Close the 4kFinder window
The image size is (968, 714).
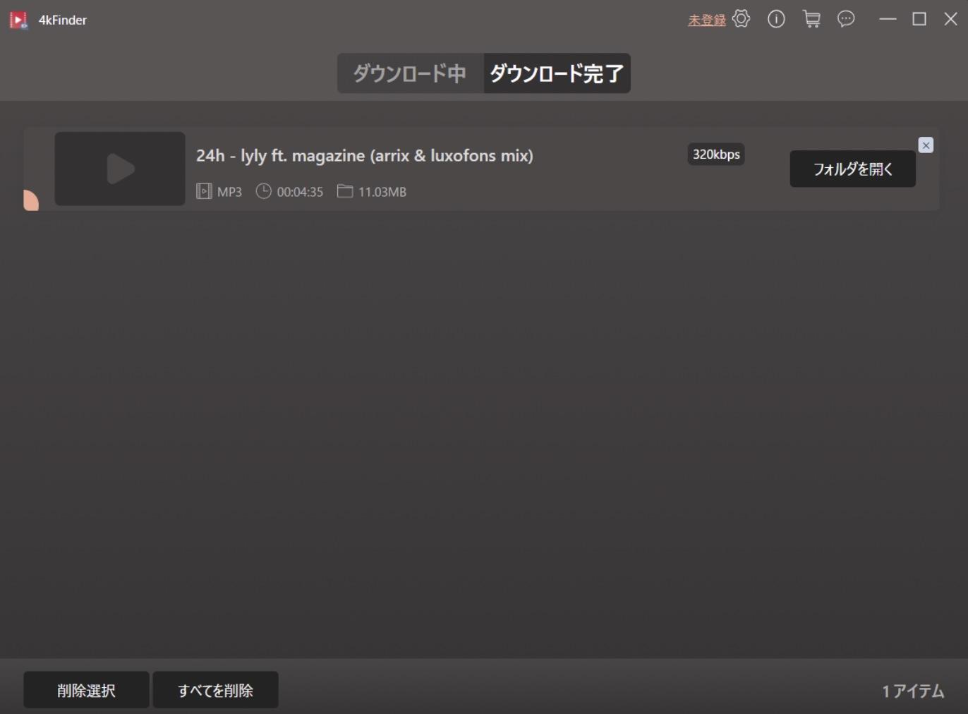[x=951, y=19]
